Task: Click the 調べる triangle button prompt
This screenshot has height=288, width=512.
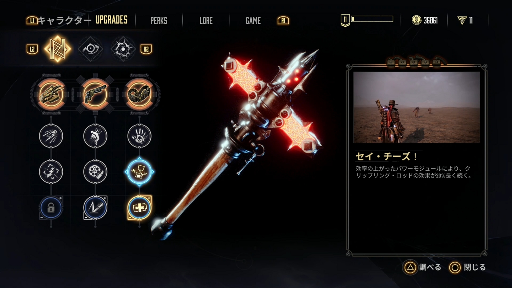Action: click(x=422, y=267)
